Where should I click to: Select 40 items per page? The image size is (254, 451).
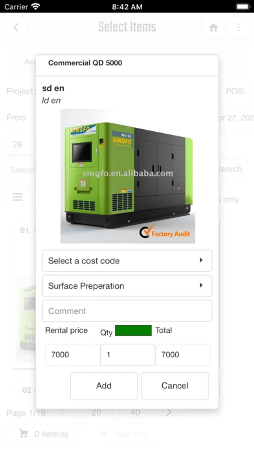(x=135, y=413)
